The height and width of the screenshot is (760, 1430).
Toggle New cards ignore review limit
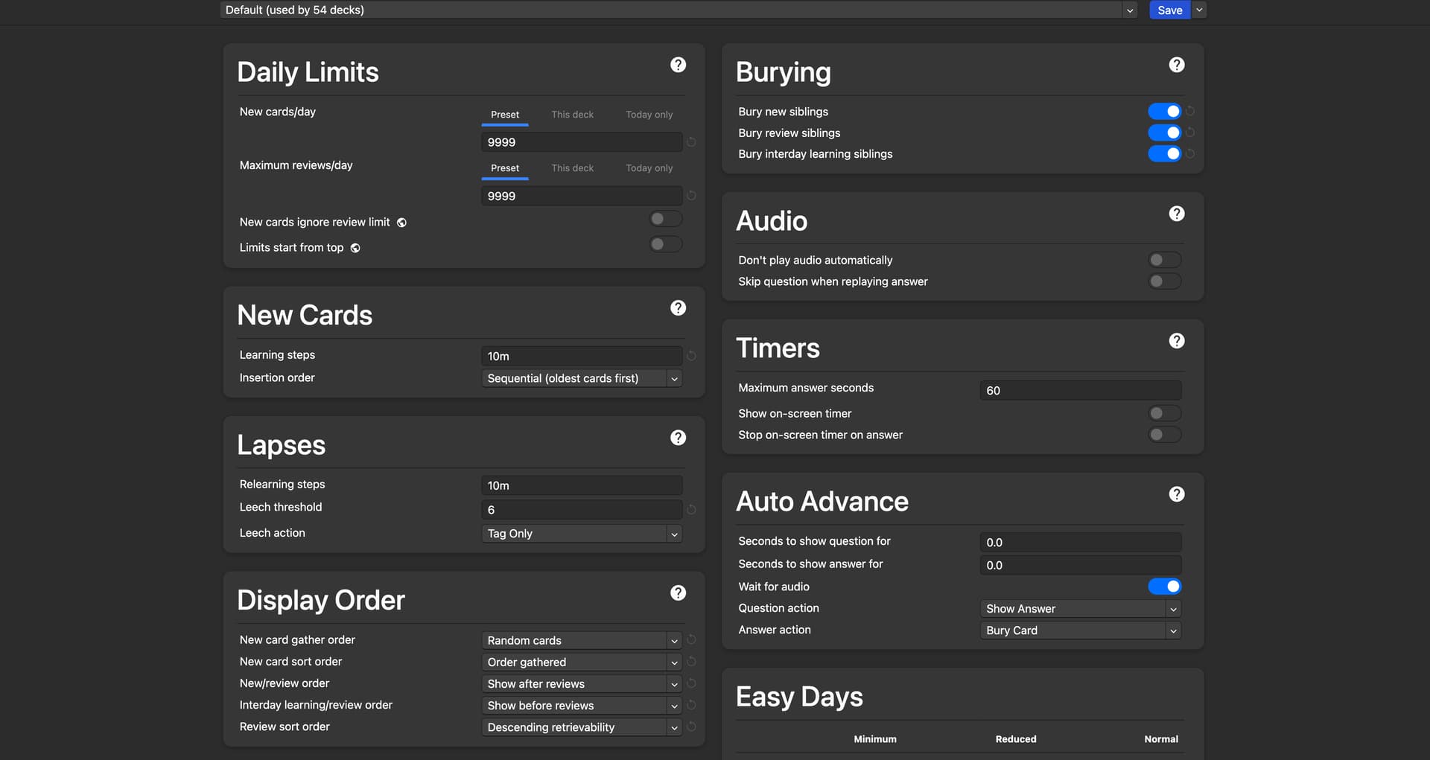coord(665,219)
